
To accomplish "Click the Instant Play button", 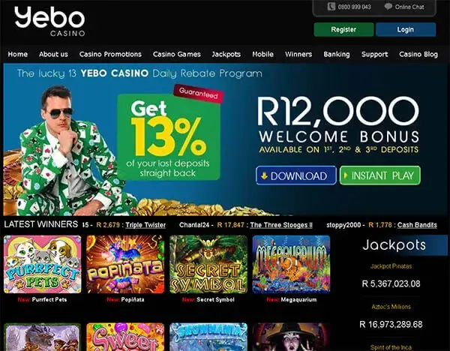I will (380, 175).
